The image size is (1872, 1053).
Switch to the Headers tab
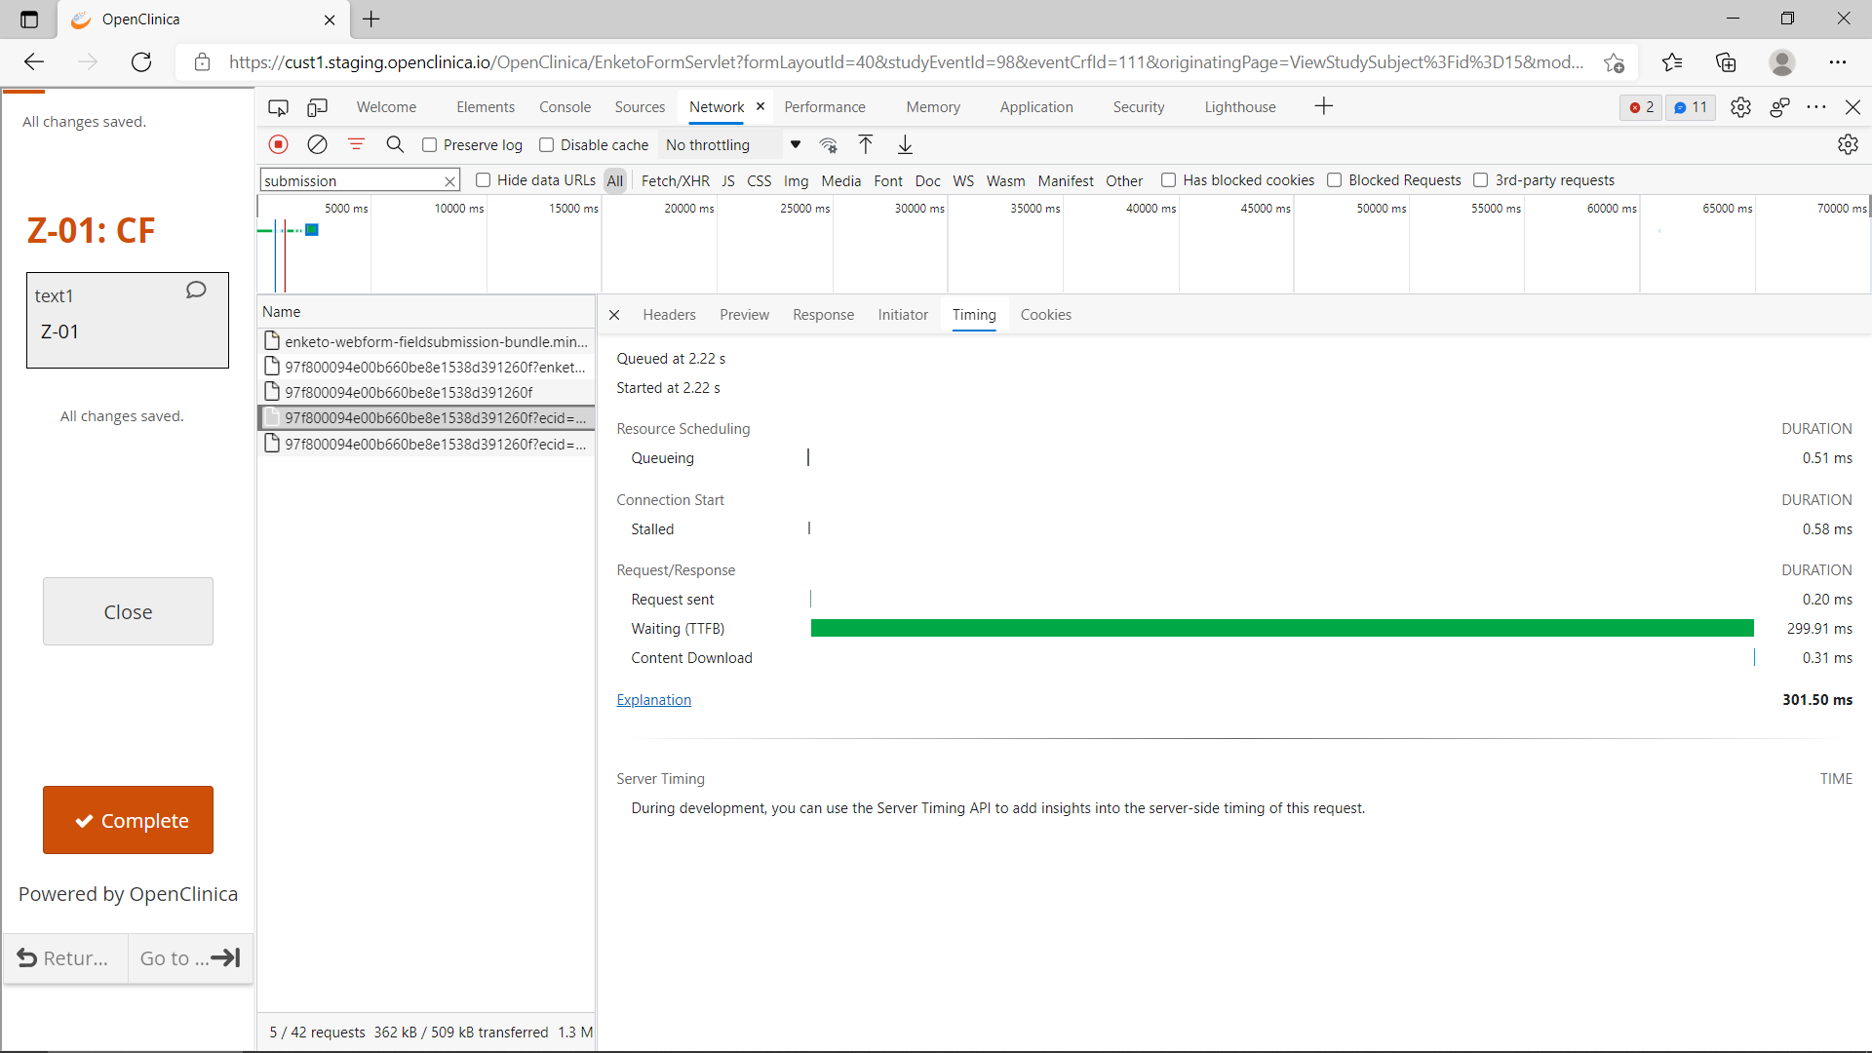coord(669,315)
